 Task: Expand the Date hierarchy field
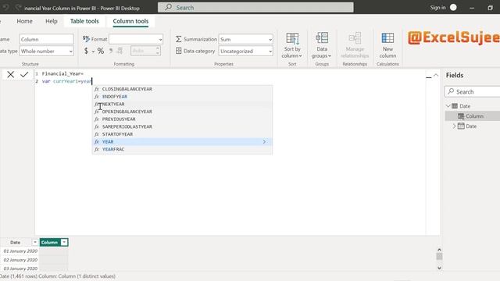pos(454,126)
